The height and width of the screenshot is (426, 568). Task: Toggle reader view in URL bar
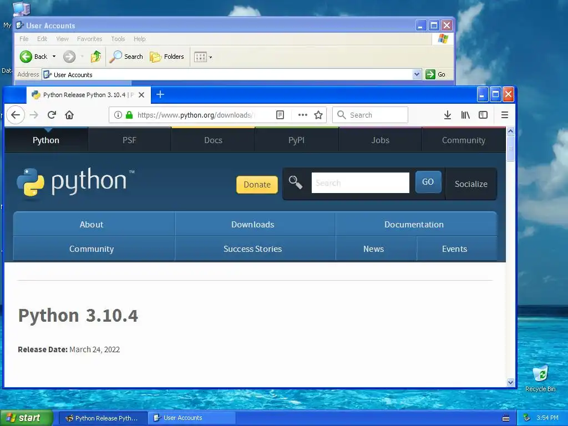point(280,115)
